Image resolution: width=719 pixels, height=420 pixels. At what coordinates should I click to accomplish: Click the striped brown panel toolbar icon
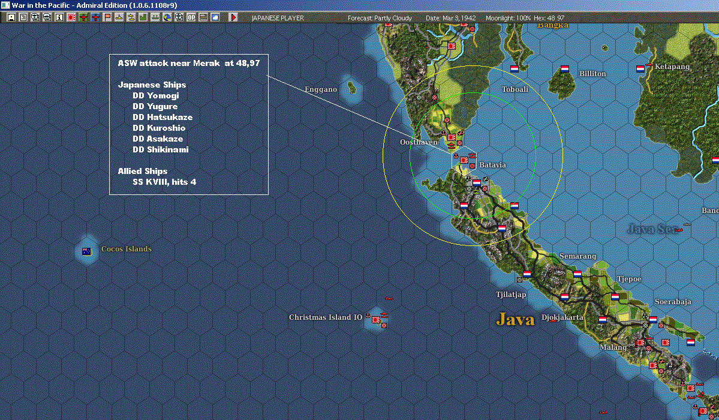[x=203, y=17]
